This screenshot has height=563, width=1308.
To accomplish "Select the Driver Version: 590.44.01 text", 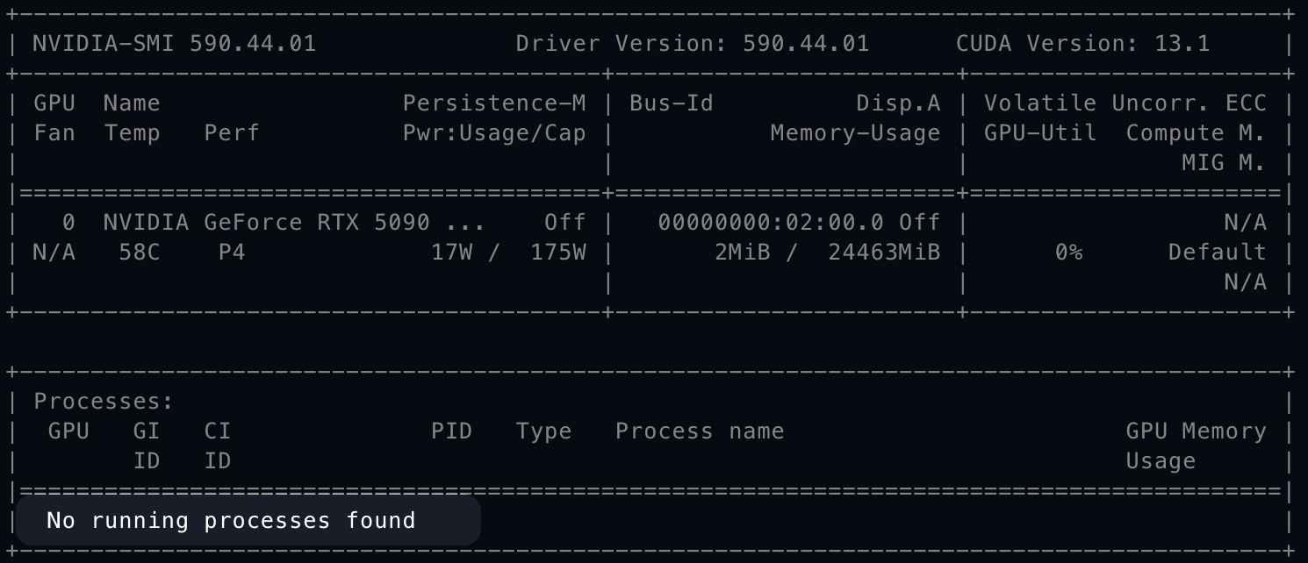I will click(x=693, y=43).
